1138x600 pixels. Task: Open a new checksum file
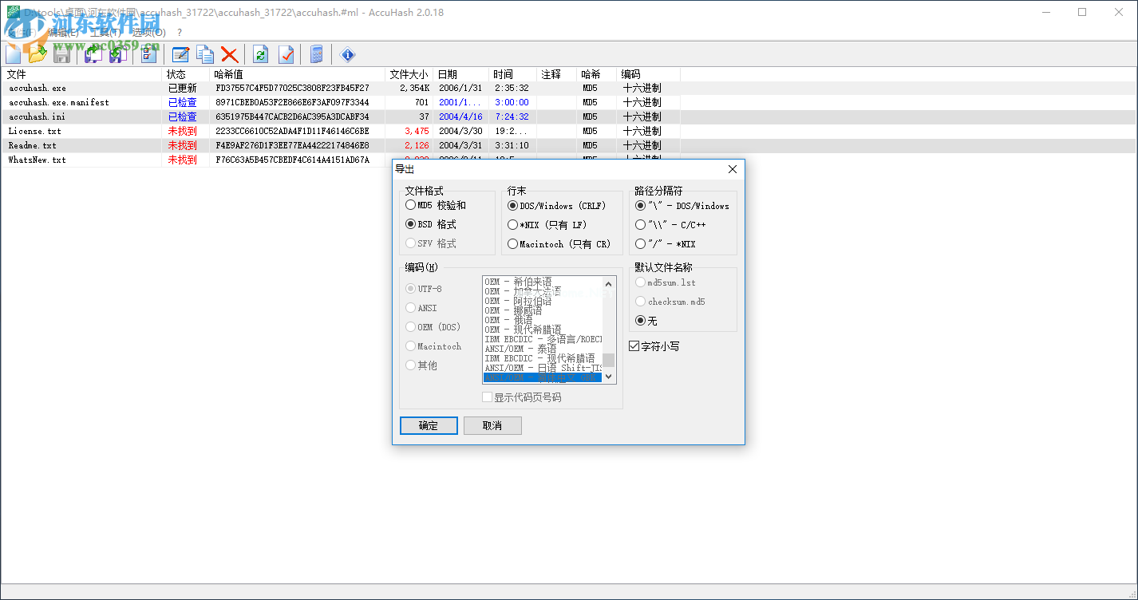coord(14,54)
